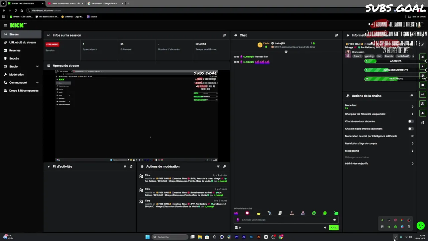Open the Kick support headset button
The width and height of the screenshot is (428, 241).
coord(421,226)
